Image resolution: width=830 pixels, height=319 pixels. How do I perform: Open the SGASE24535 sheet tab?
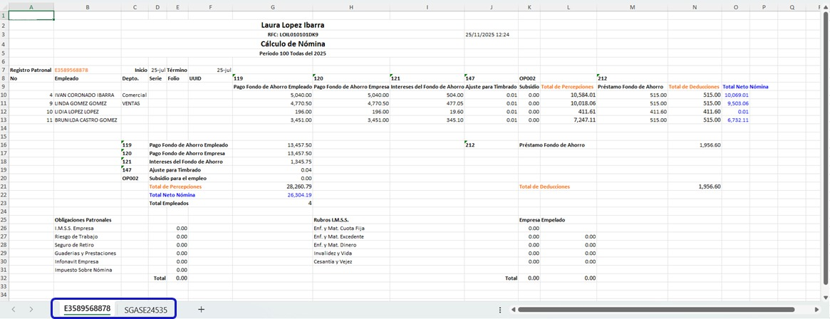click(146, 310)
